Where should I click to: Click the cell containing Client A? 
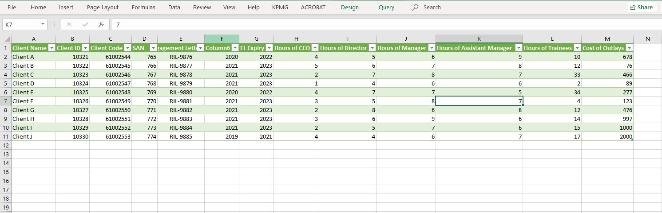point(34,57)
